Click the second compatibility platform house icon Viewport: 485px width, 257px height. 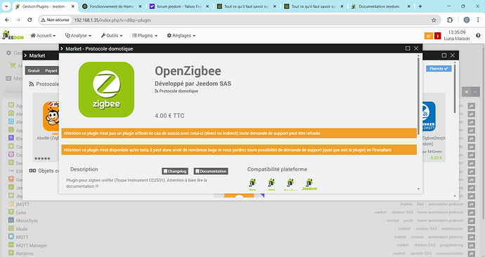(x=271, y=184)
